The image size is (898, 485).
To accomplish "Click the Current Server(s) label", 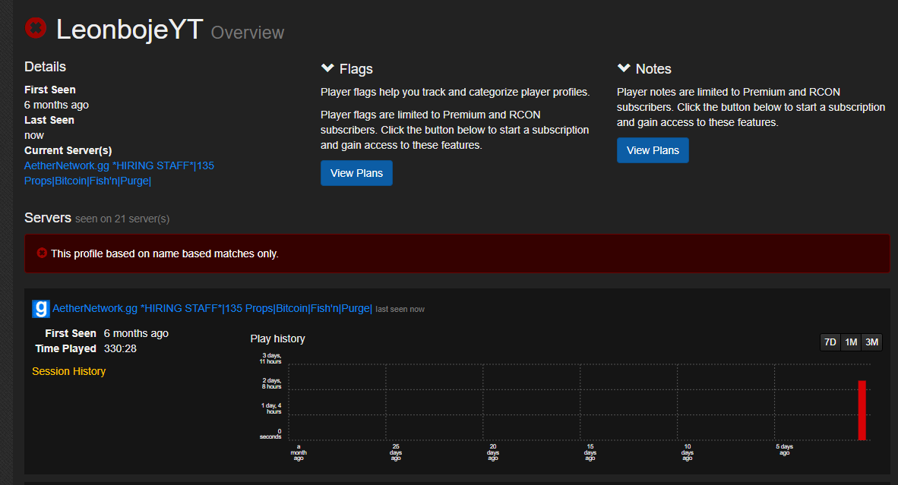I will coord(68,150).
